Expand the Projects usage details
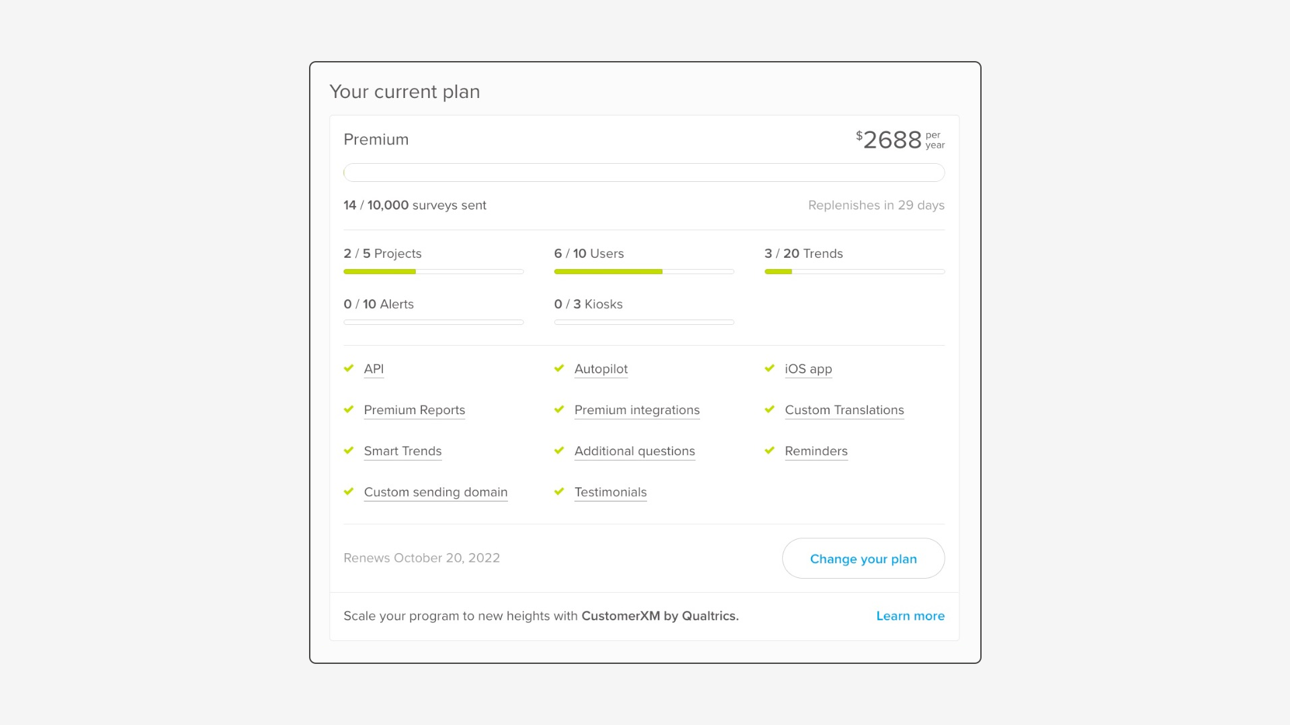 point(383,254)
